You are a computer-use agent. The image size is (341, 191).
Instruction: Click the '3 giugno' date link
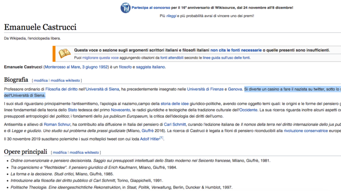pos(90,67)
